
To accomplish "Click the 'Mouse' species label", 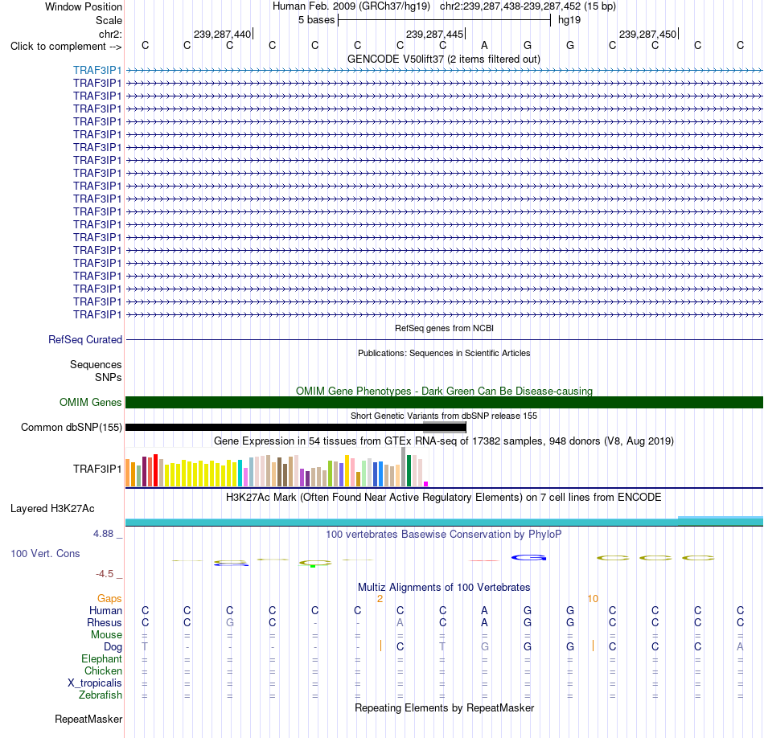I will 106,635.
